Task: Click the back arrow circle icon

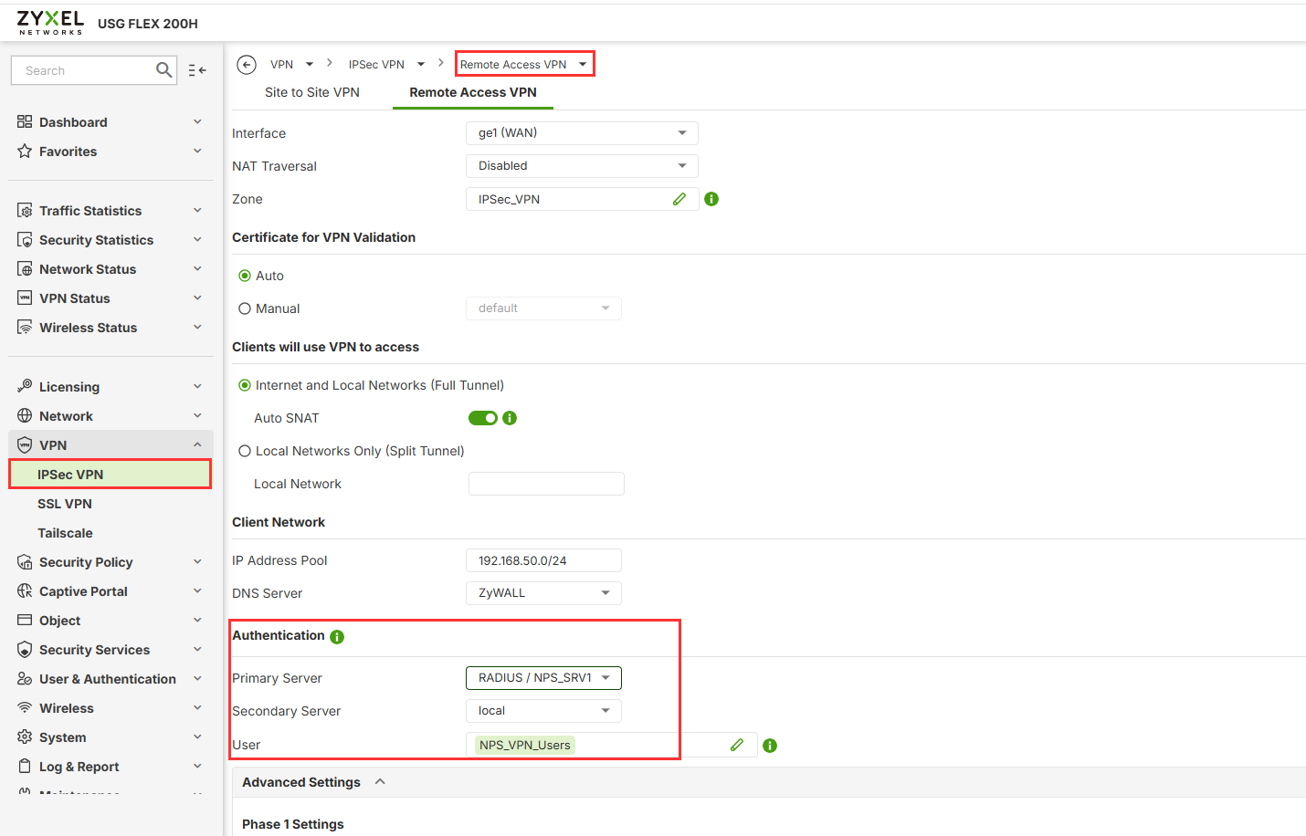Action: point(247,65)
